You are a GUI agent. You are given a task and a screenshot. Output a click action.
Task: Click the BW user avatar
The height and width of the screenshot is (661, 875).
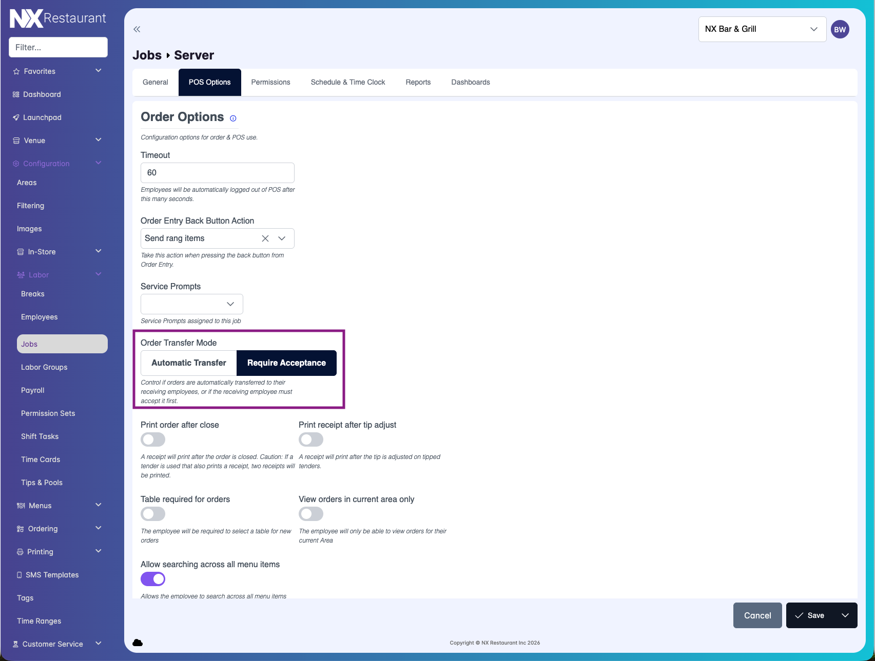[840, 29]
